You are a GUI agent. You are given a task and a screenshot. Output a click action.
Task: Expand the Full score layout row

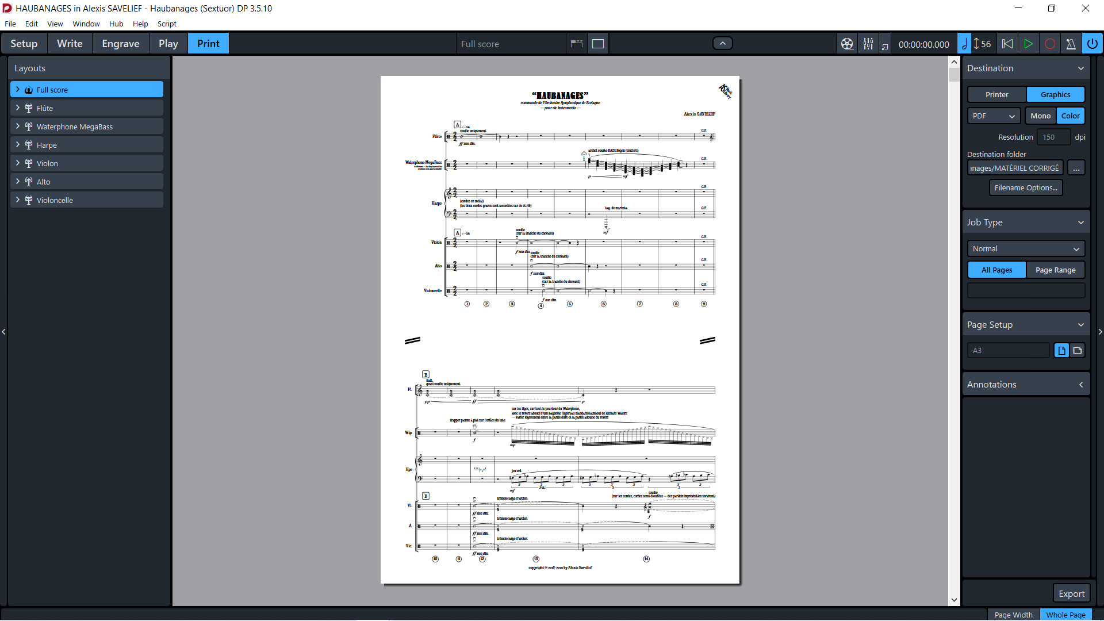pyautogui.click(x=18, y=89)
